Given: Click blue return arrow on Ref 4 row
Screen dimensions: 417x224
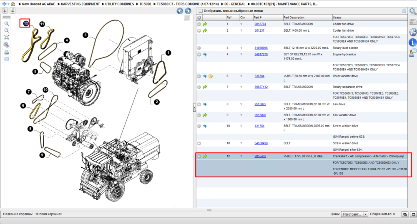Looking at the screenshot, I should [205, 55].
